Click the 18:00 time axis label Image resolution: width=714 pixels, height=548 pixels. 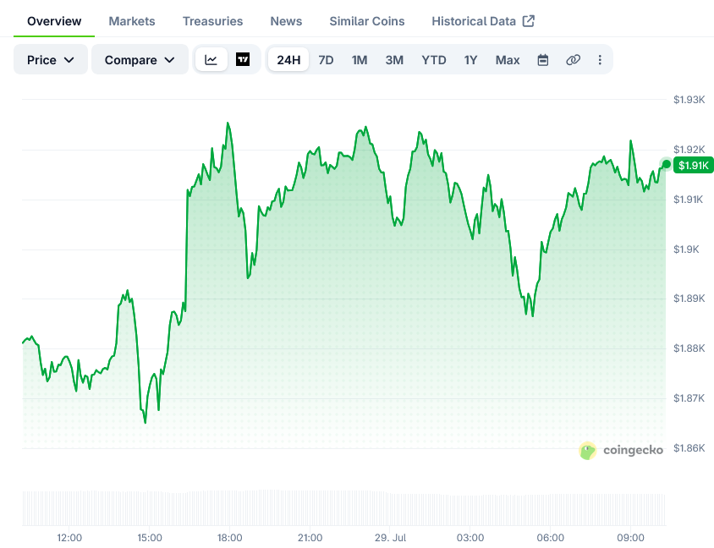[230, 538]
